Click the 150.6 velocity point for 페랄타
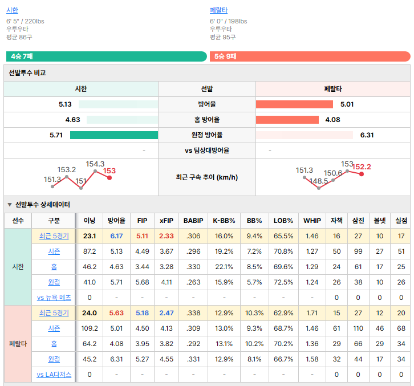This screenshot has width=414, height=386. tap(333, 180)
